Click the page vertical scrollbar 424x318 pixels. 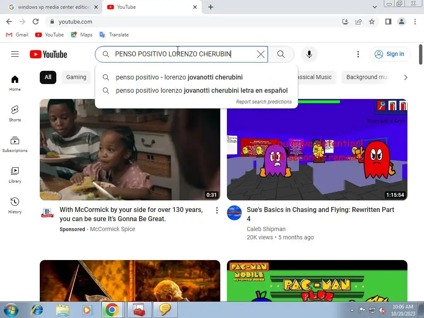[421, 55]
